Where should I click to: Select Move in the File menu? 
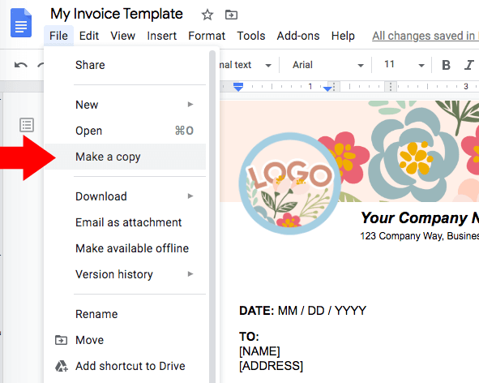click(x=126, y=340)
